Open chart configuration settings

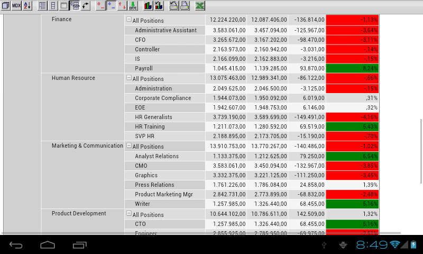(159, 5)
